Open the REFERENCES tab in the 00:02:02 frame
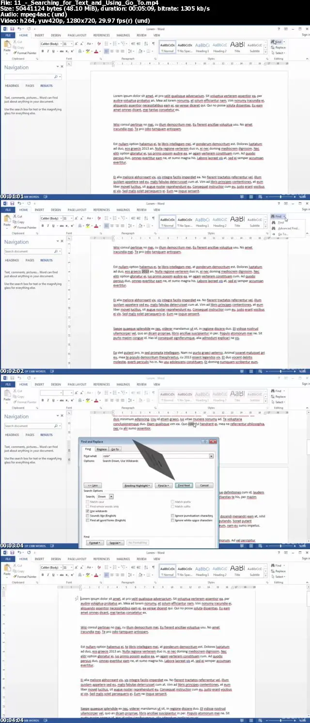The image size is (310, 723). [x=102, y=210]
